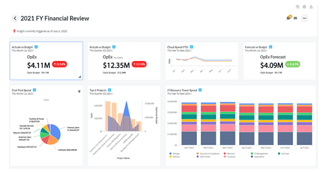The width and height of the screenshot is (327, 172).
Task: Toggle Storage series in the legend
Action: pos(175,153)
